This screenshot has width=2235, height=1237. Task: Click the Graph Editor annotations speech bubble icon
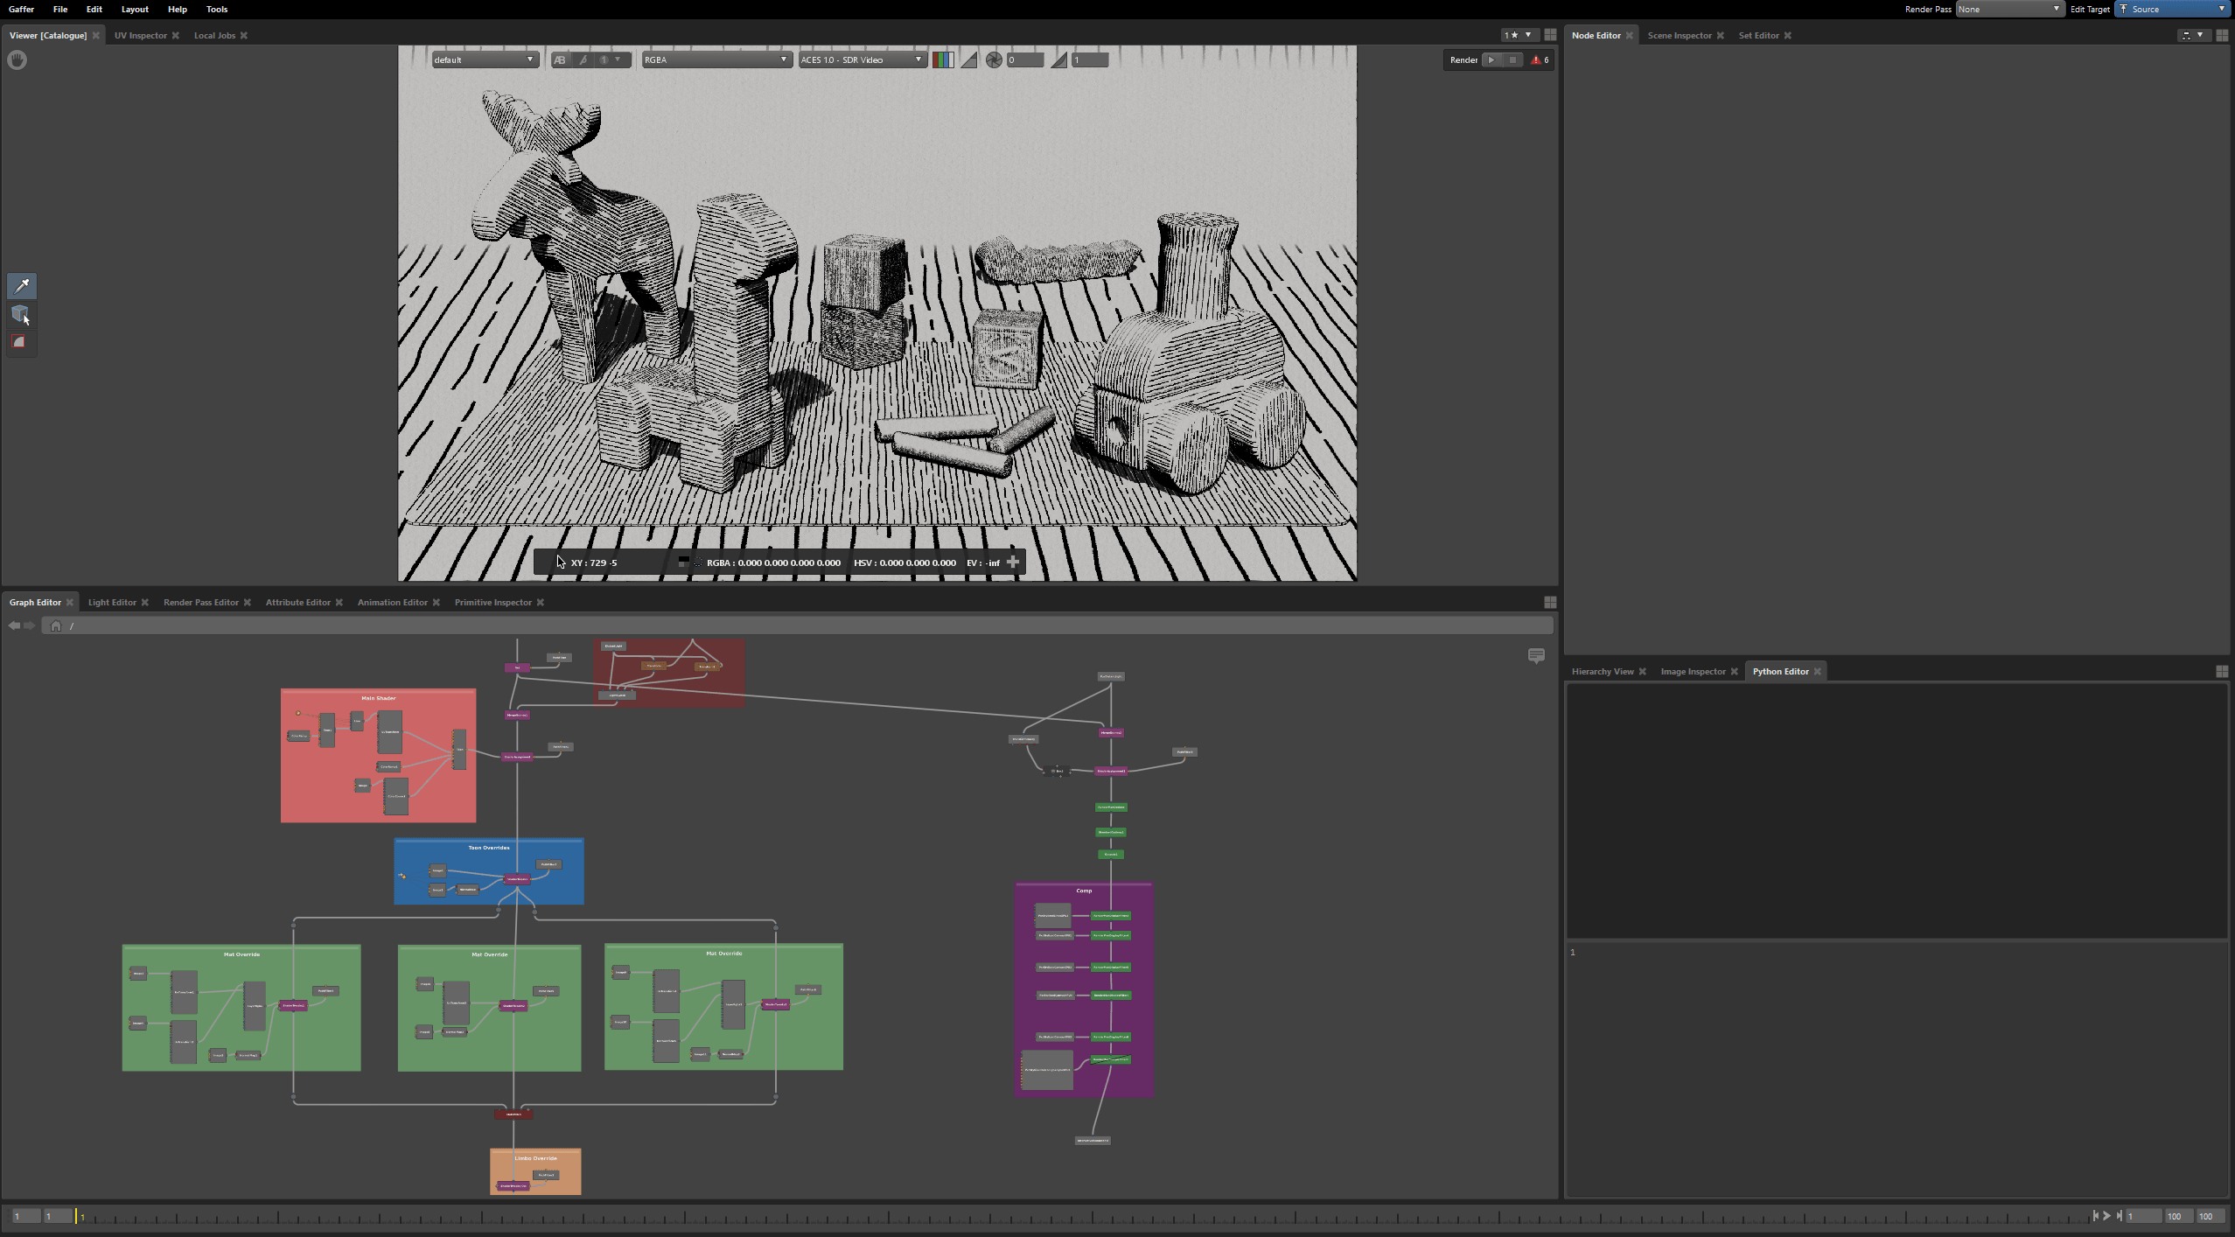[1536, 655]
